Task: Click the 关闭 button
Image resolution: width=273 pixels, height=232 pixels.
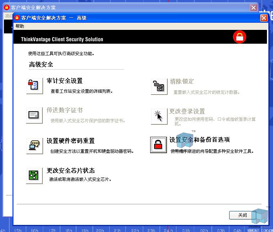Action: point(242,215)
